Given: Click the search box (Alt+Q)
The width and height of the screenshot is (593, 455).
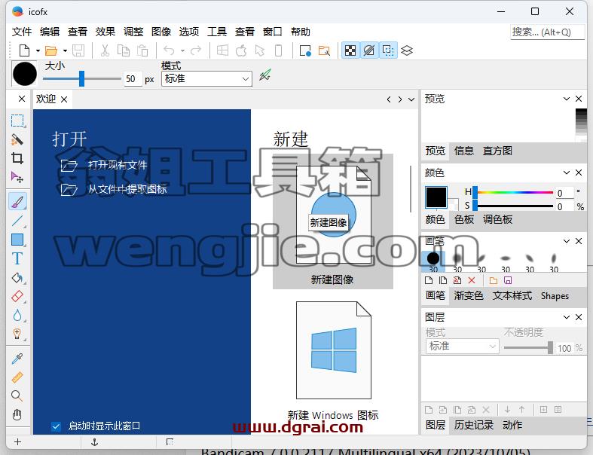Looking at the screenshot, I should pyautogui.click(x=547, y=32).
